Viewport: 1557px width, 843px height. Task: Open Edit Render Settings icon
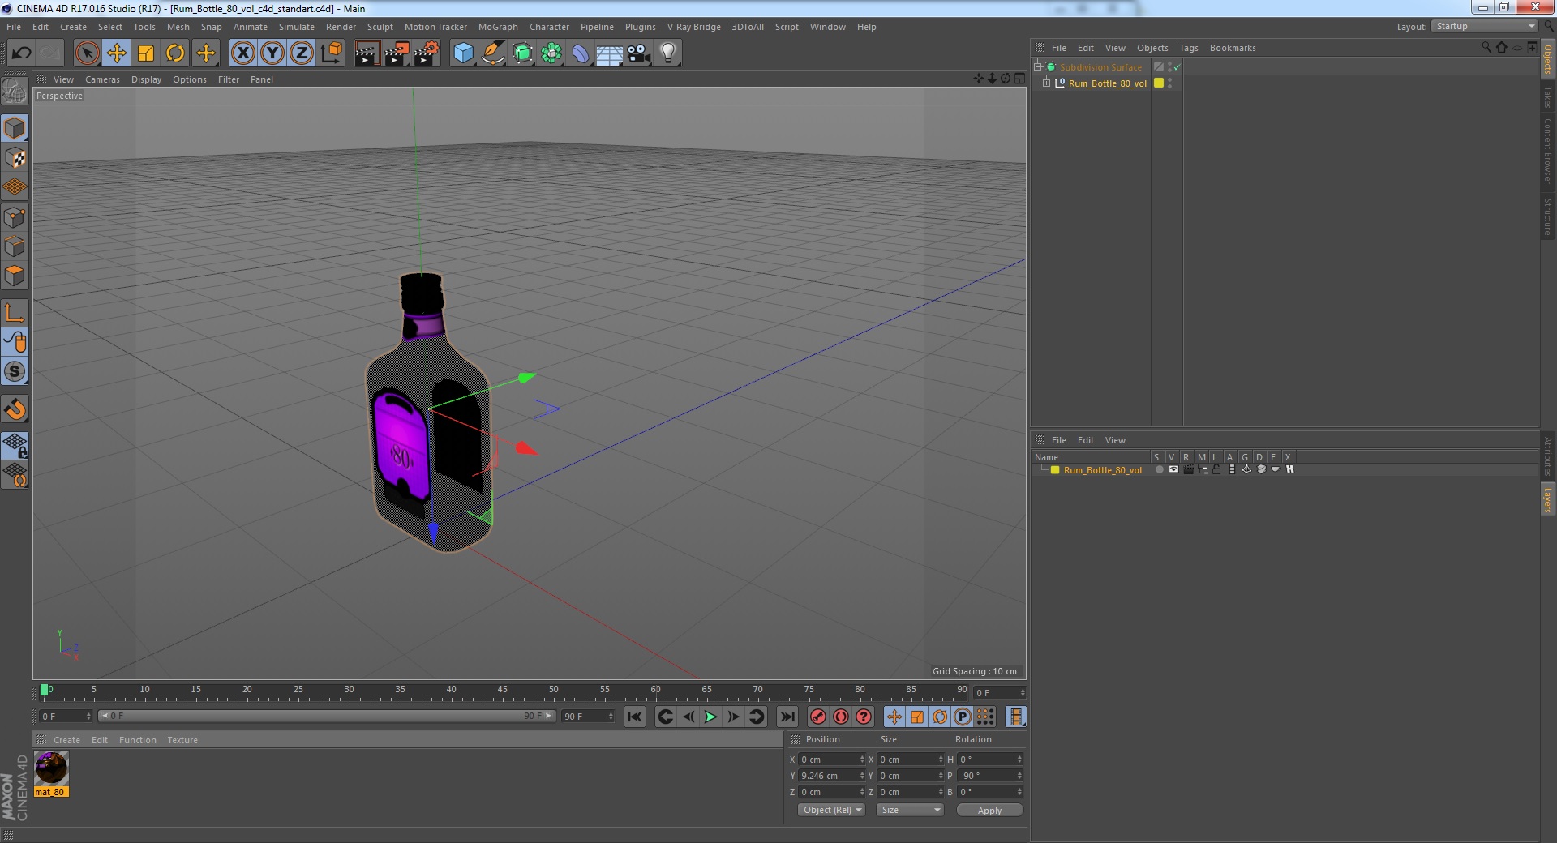pos(427,53)
